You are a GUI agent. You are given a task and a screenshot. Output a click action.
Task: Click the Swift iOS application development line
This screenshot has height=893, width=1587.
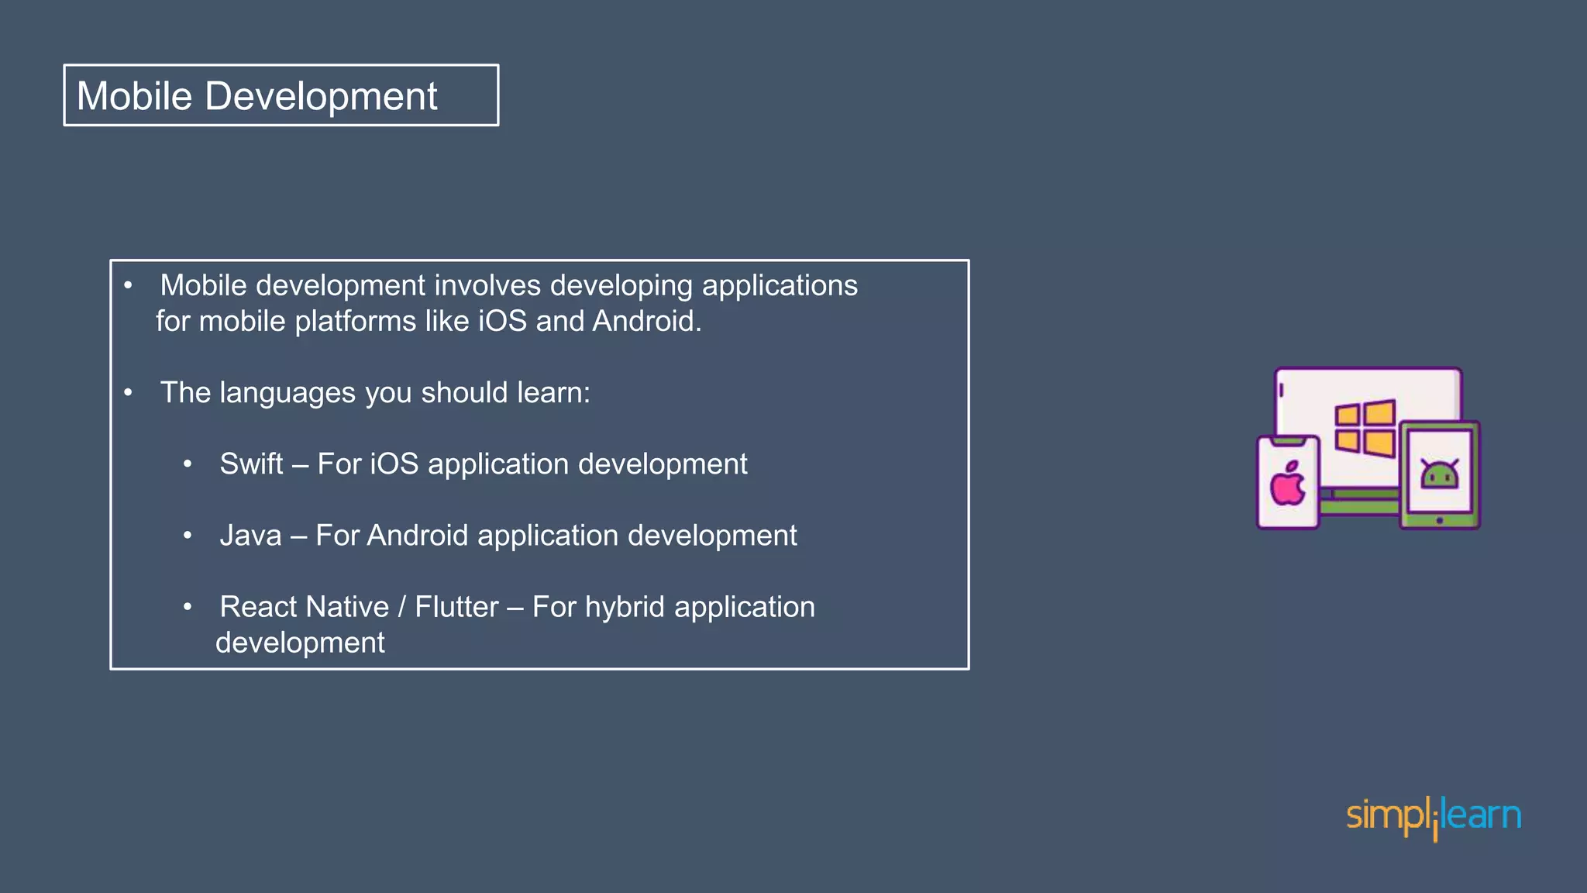tap(483, 464)
